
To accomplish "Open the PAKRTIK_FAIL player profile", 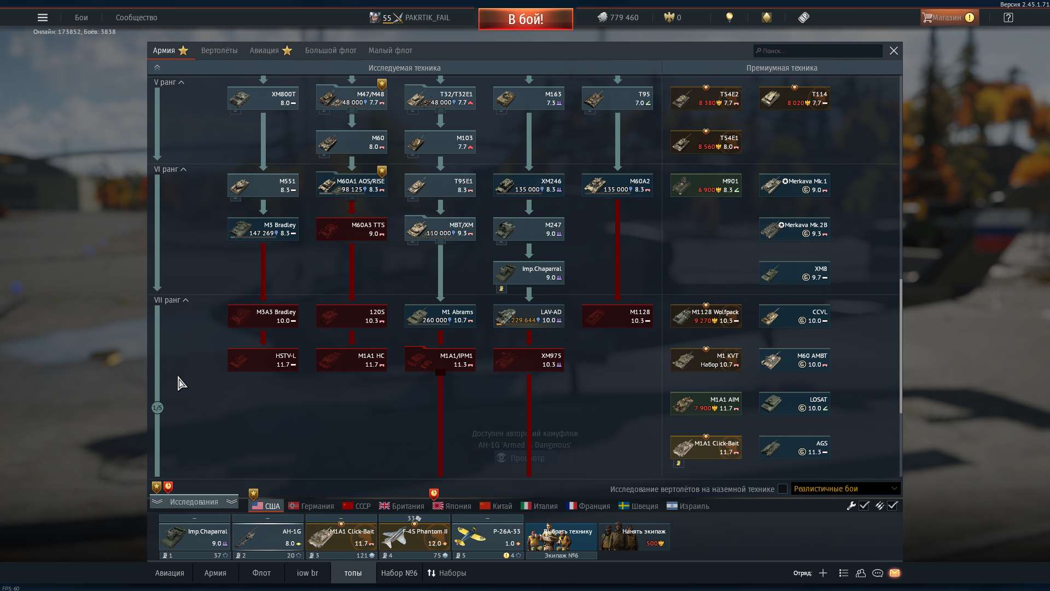I will [x=427, y=18].
